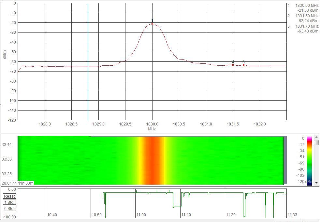The height and width of the screenshot is (222, 320).
Task: Click the -120 amplitude axis label
Action: coord(12,120)
